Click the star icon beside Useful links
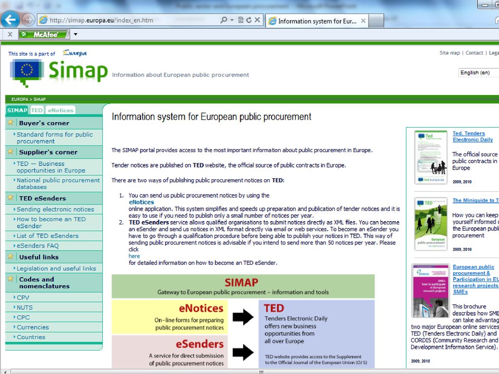 point(11,256)
